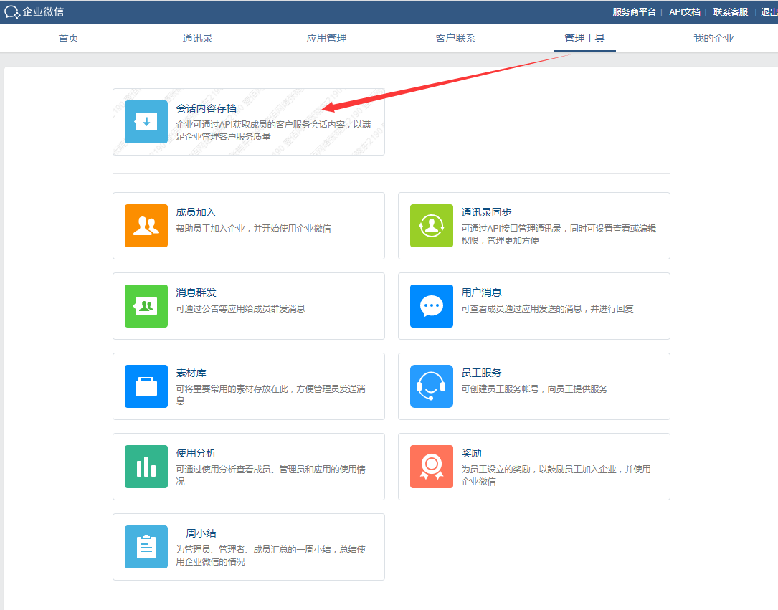The height and width of the screenshot is (610, 778).
Task: Click the 通讯录同步 green sync icon
Action: [432, 226]
